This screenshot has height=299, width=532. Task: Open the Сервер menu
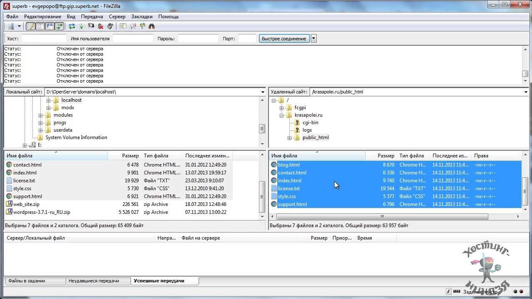click(117, 17)
